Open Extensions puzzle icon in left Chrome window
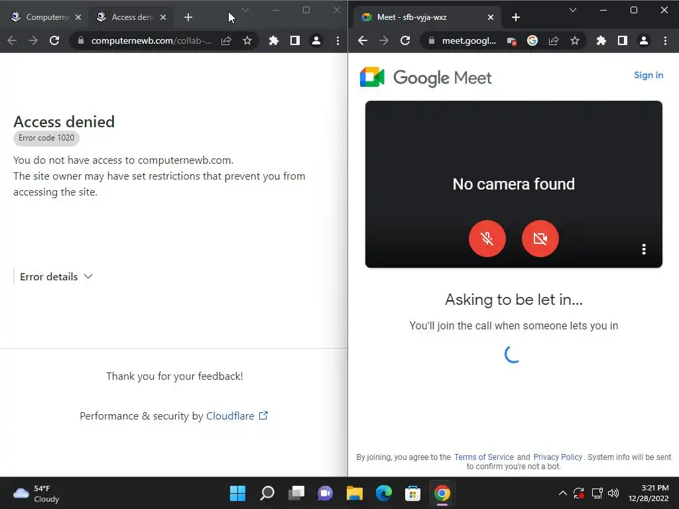679x509 pixels. coord(274,40)
